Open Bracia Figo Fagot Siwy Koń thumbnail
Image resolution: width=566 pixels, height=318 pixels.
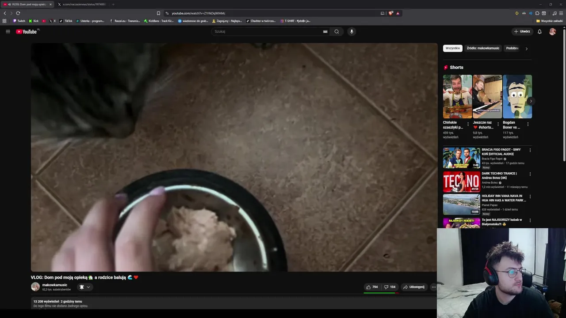pos(462,158)
